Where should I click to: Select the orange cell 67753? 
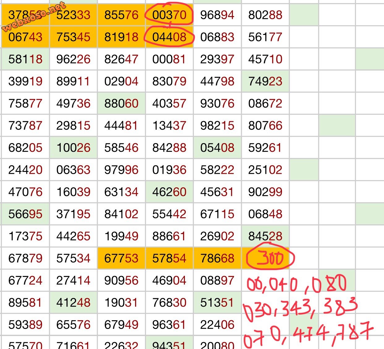point(122,258)
